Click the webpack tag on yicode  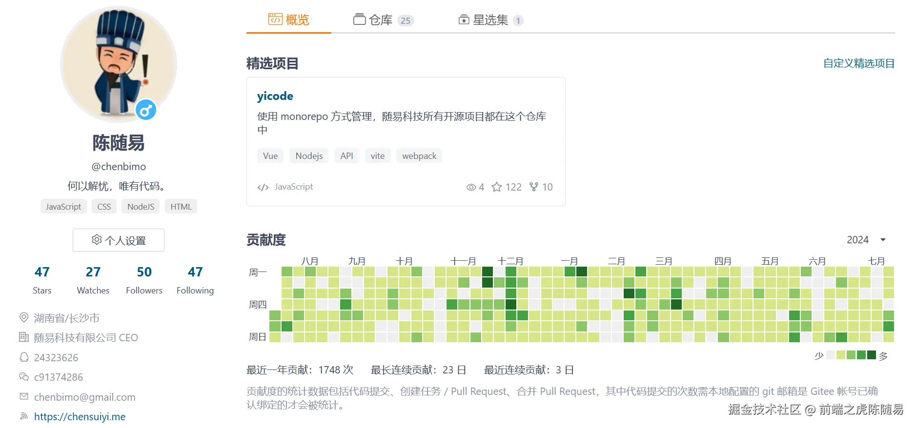tap(419, 156)
